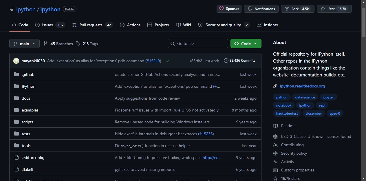The width and height of the screenshot is (366, 181).
Task: Click the scripts folder icon
Action: [17, 122]
